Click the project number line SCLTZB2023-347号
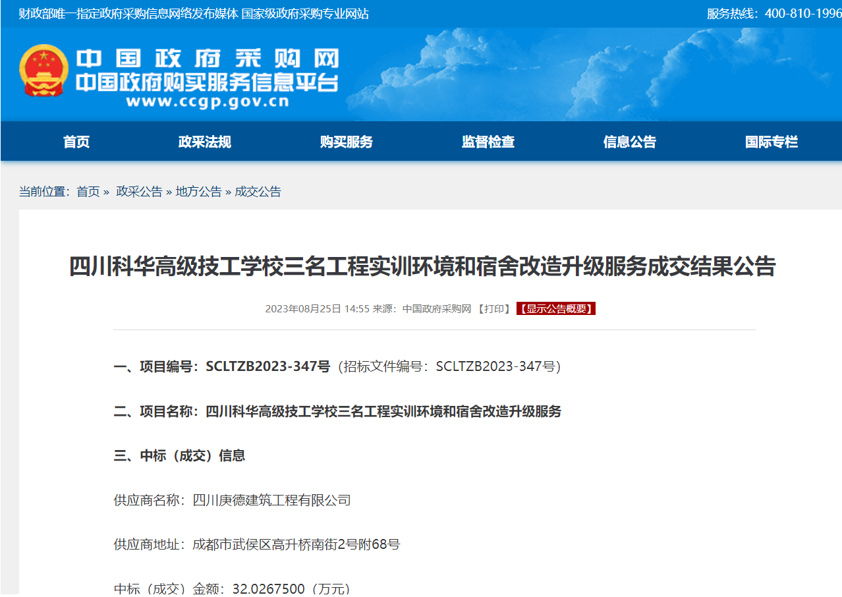This screenshot has height=597, width=842. point(337,367)
